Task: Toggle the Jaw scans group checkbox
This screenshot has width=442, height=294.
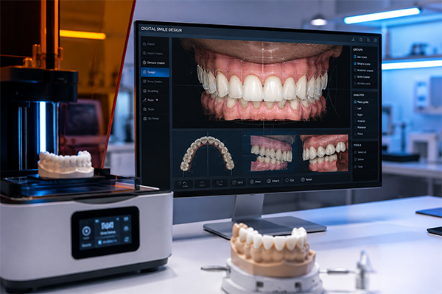Action: click(x=355, y=57)
